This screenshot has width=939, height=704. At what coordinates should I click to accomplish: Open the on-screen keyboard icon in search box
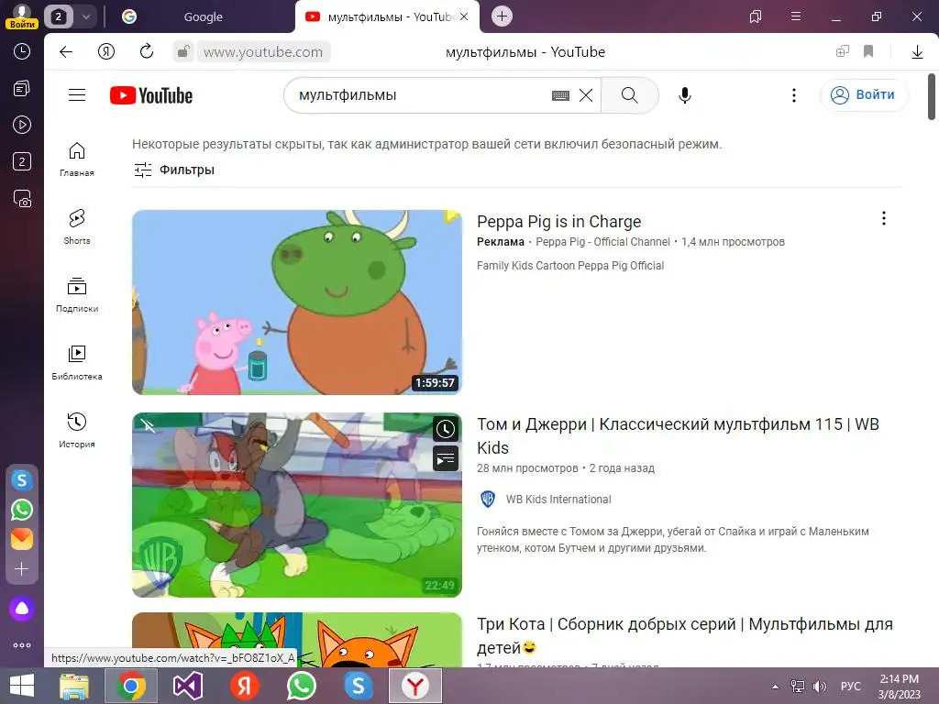(560, 95)
